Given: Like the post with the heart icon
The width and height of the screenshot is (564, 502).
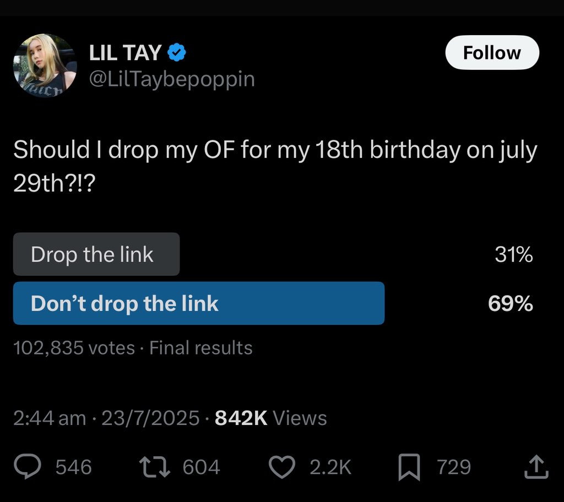Looking at the screenshot, I should coord(282,467).
